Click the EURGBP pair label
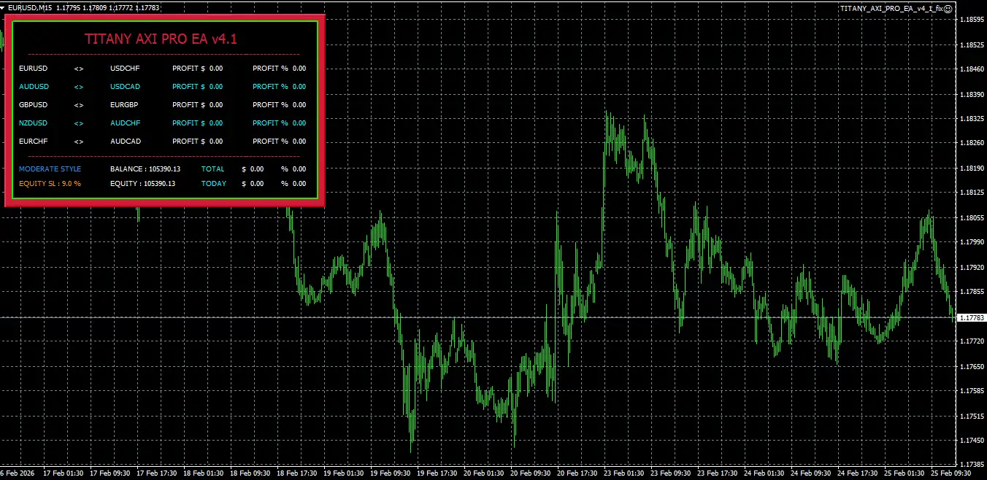The width and height of the screenshot is (987, 480). click(124, 105)
